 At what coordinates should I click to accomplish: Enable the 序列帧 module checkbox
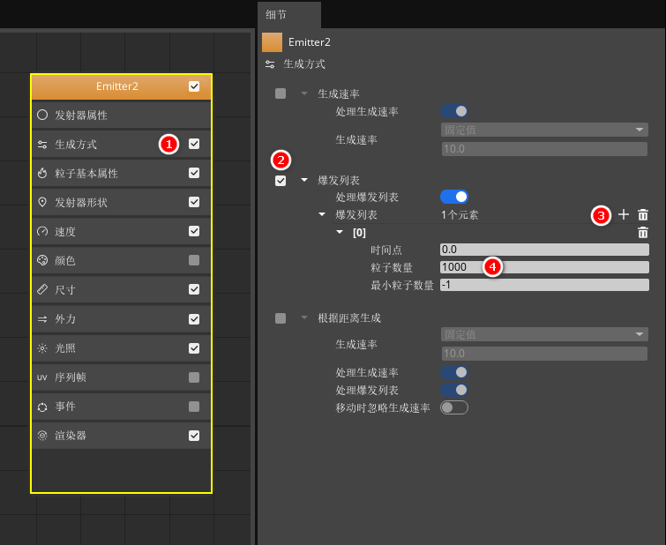pos(194,377)
